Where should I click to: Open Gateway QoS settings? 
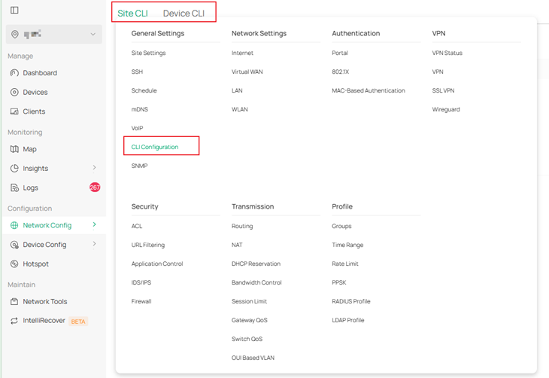[x=249, y=320]
